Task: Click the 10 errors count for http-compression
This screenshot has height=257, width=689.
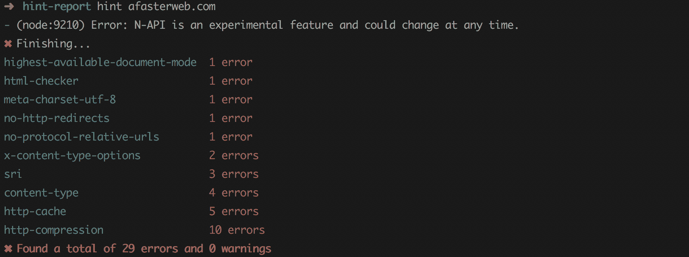Action: tap(237, 230)
